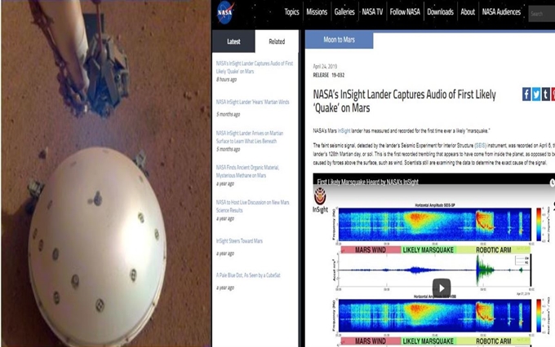
Task: Click the SEIS link in article text
Action: coord(480,145)
